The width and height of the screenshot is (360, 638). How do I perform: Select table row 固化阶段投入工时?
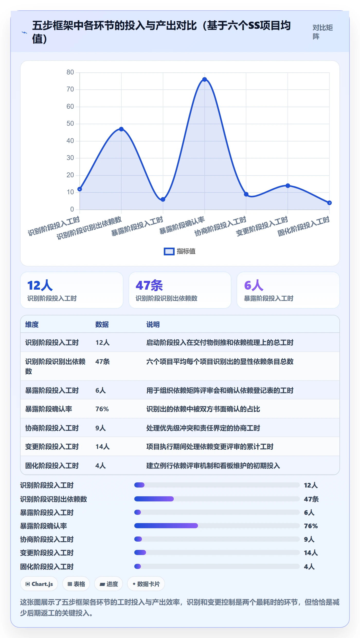(x=180, y=465)
